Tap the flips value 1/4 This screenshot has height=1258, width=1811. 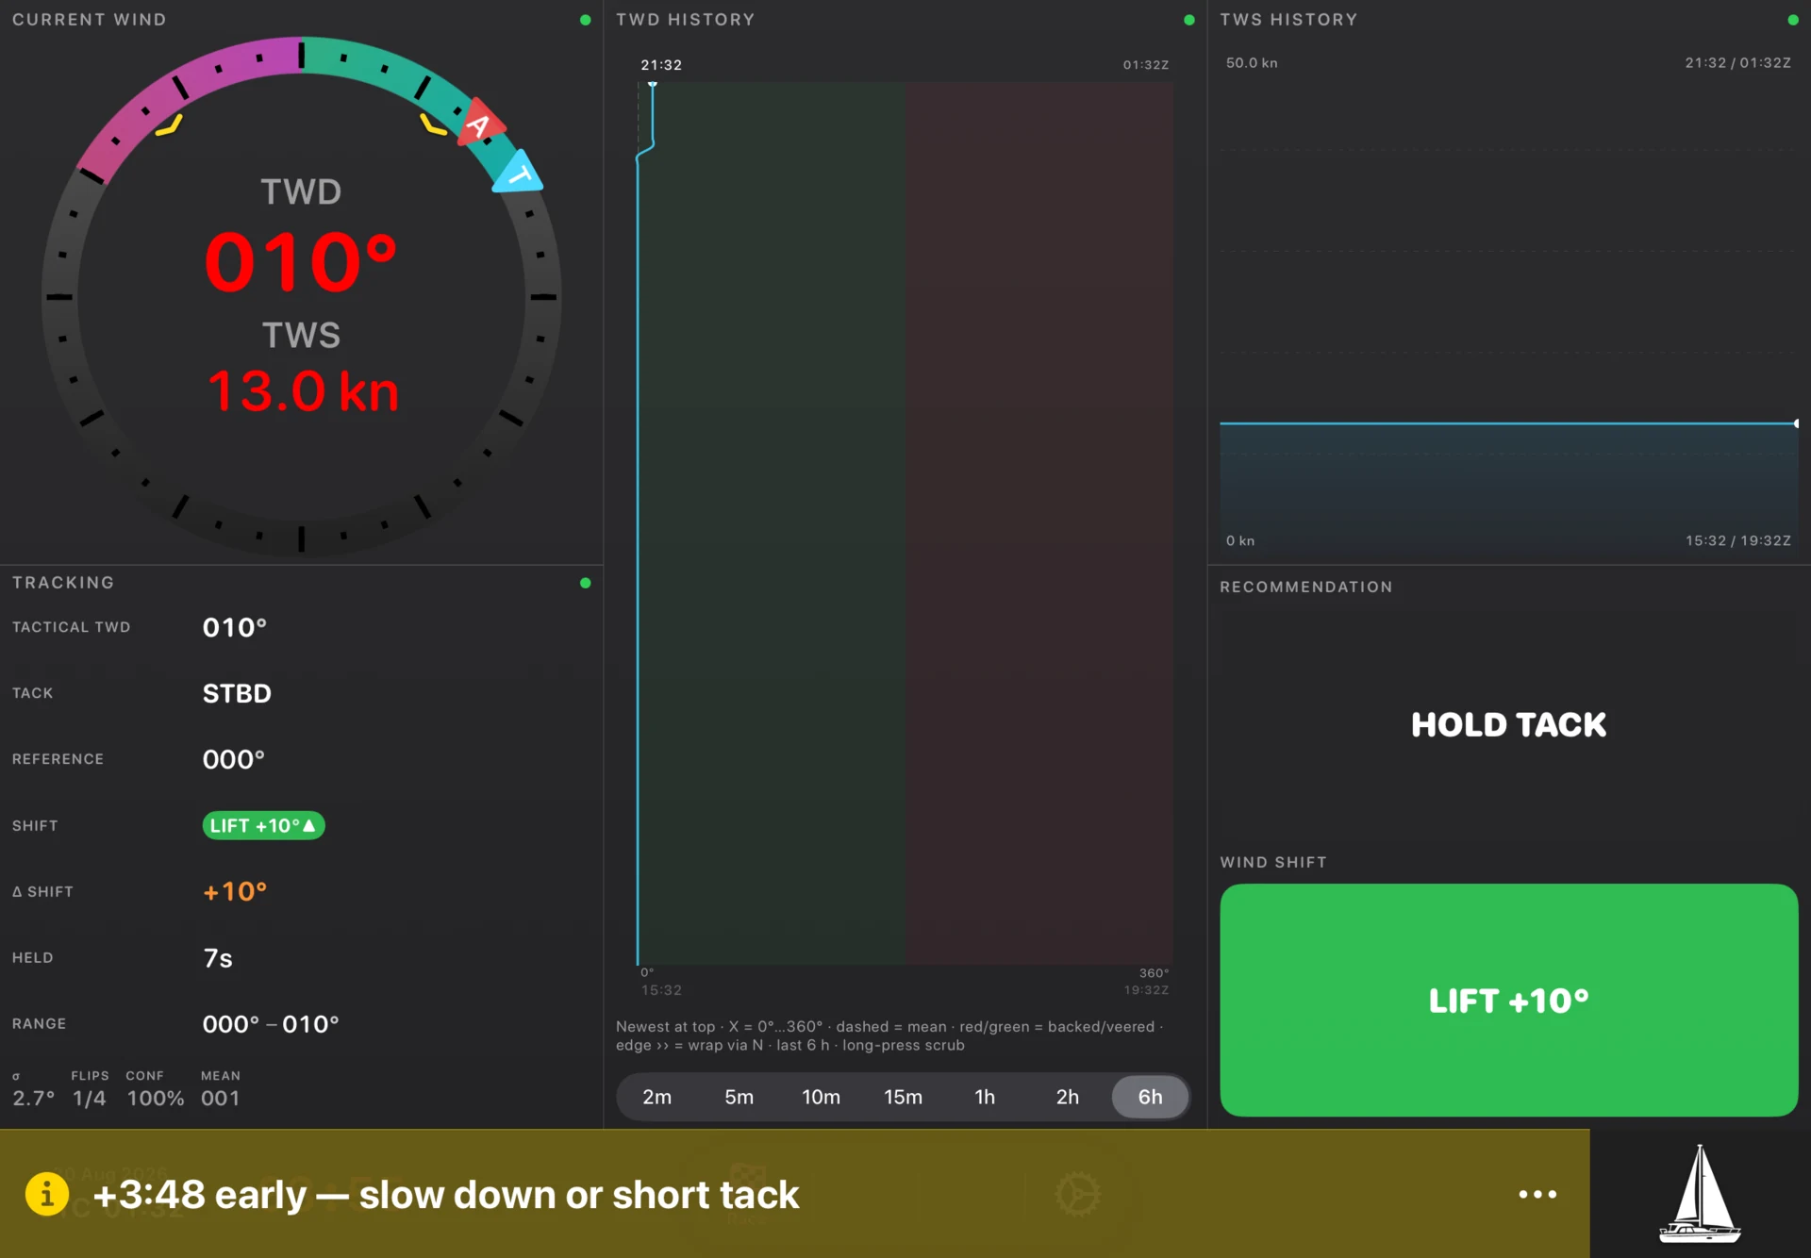click(90, 1098)
